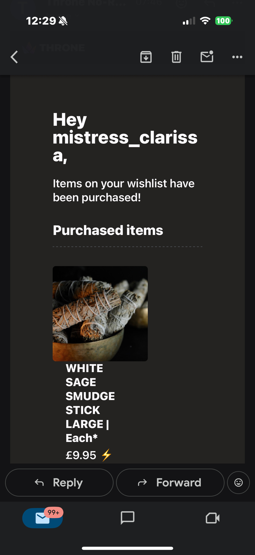The height and width of the screenshot is (555, 255).
Task: Mark this email as unread
Action: [207, 57]
